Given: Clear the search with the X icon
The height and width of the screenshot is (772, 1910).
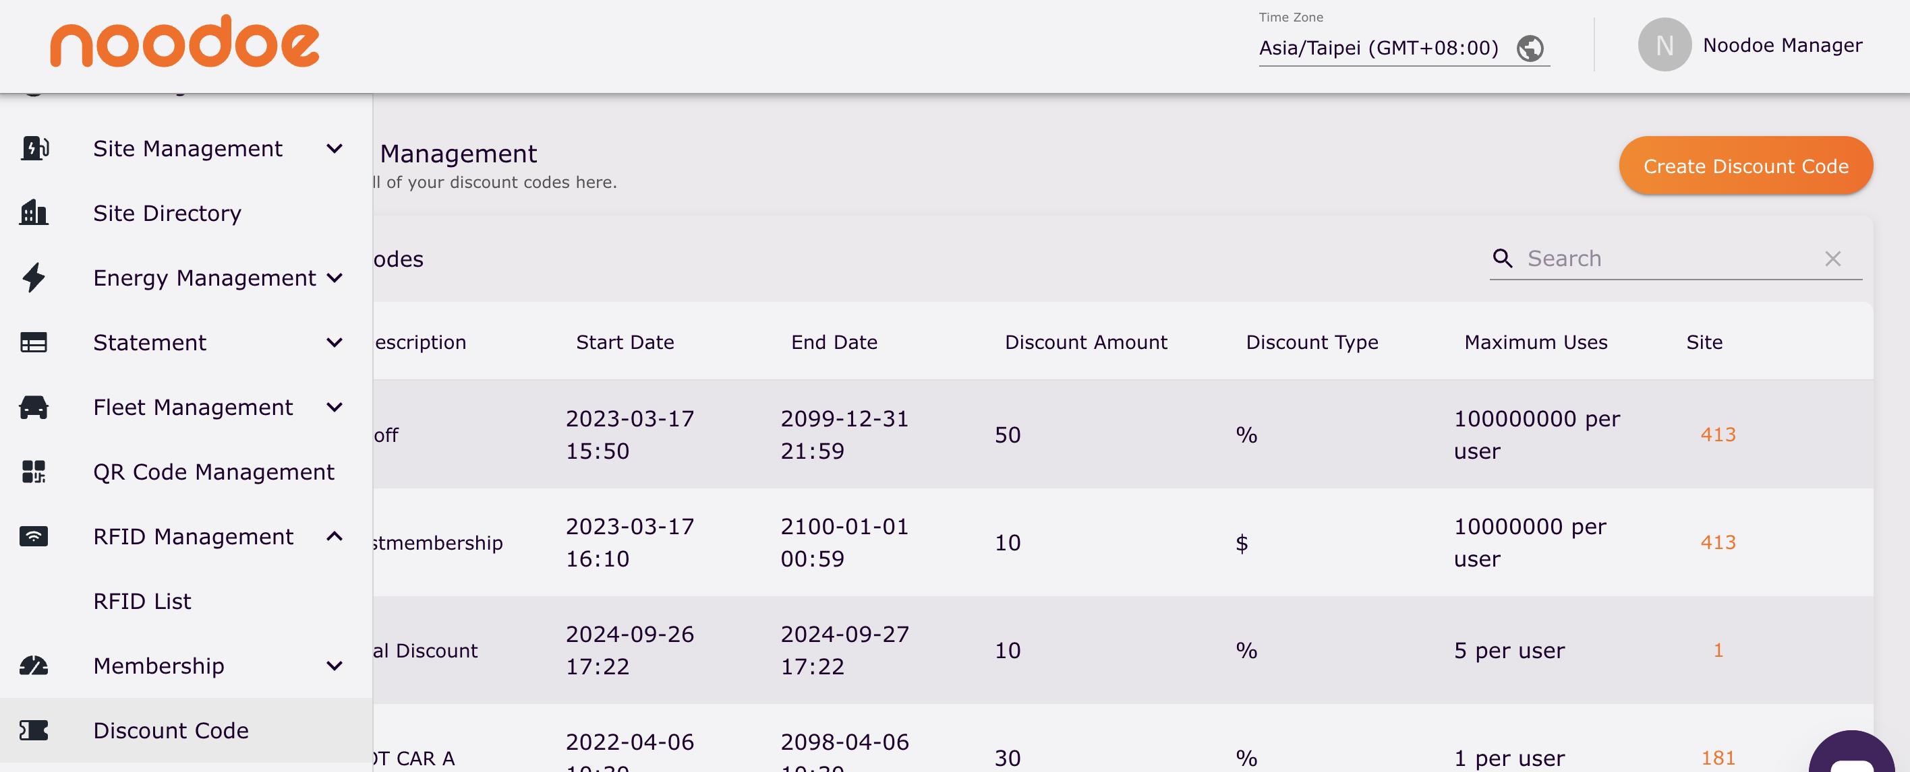Looking at the screenshot, I should [1833, 259].
